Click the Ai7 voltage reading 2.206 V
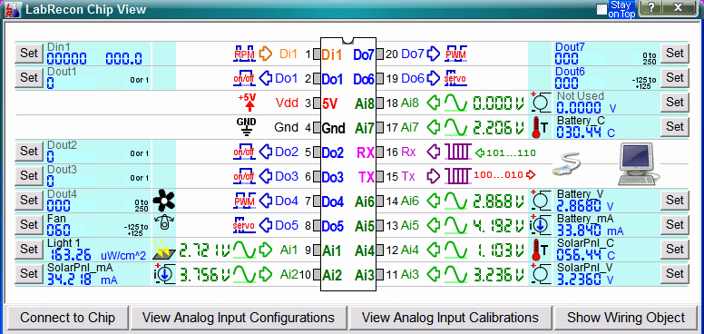 pos(498,127)
